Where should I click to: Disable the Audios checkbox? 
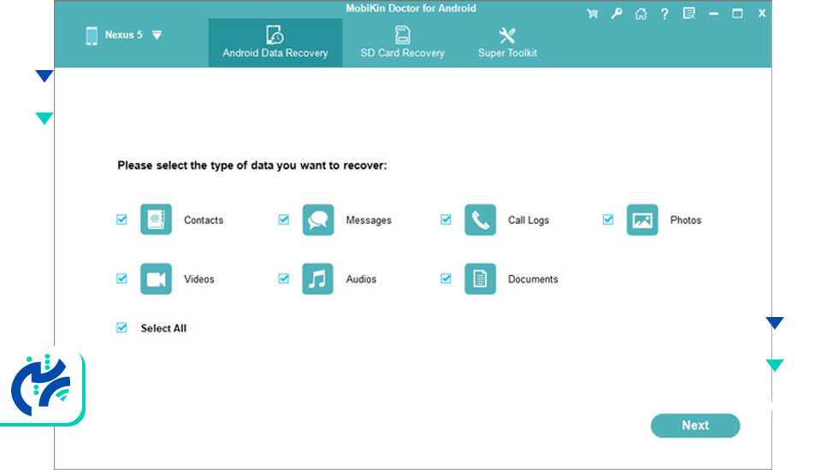(284, 279)
